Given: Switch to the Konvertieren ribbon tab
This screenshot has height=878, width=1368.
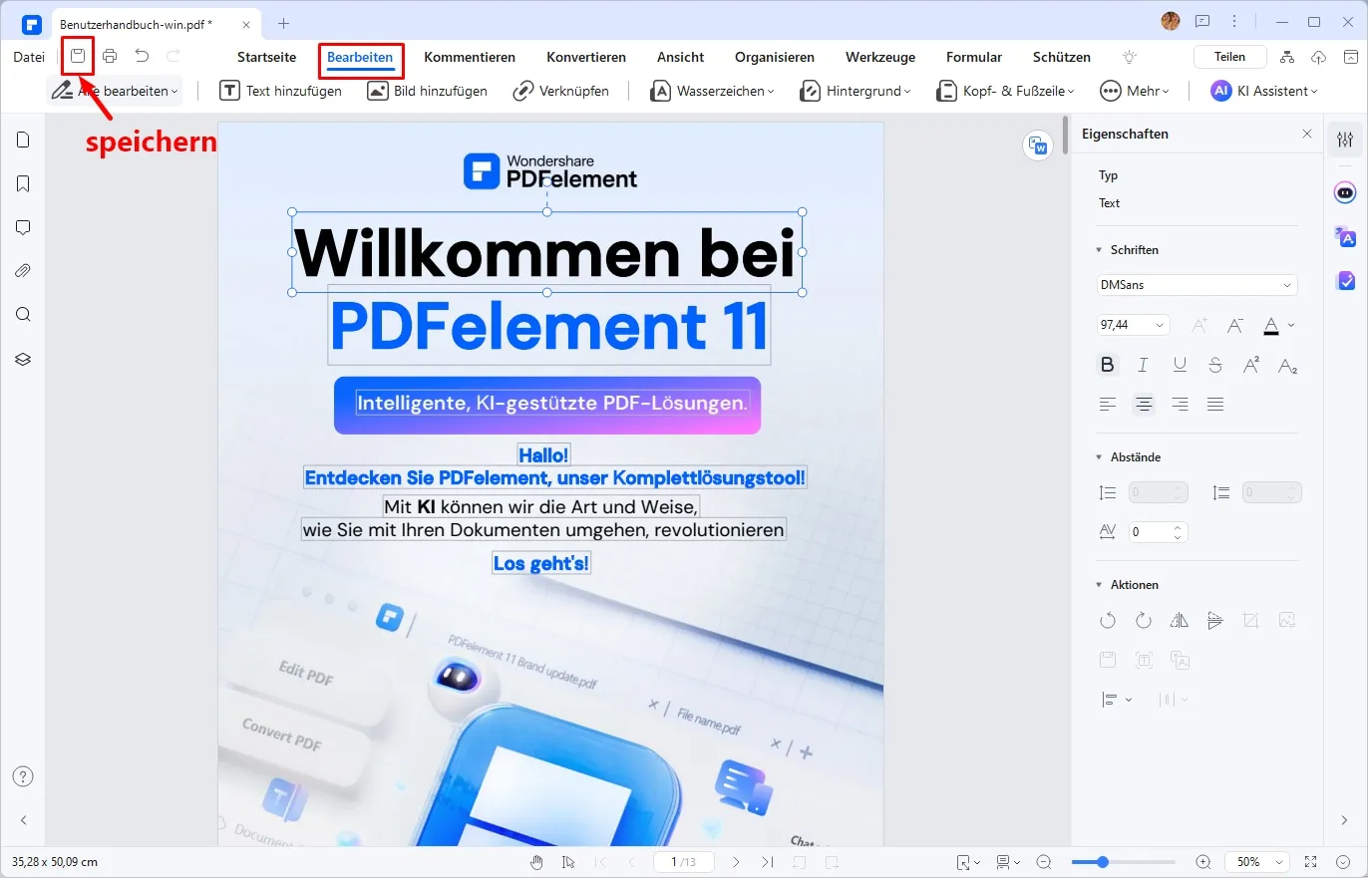Looking at the screenshot, I should click(585, 57).
